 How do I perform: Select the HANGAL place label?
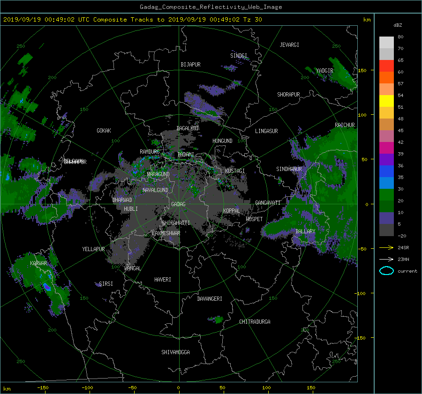coord(132,268)
